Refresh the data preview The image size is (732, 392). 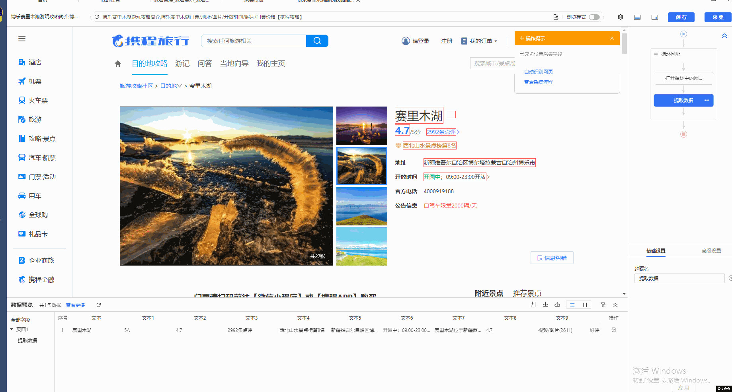[99, 305]
